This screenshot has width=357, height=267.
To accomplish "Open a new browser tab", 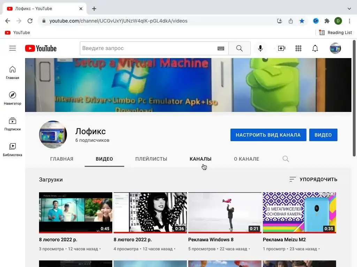I will coord(94,9).
